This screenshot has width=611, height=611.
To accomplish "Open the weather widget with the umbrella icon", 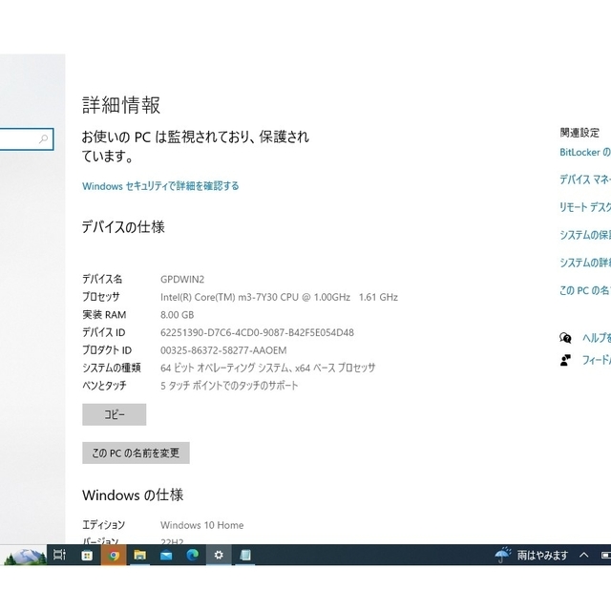I will pyautogui.click(x=503, y=555).
